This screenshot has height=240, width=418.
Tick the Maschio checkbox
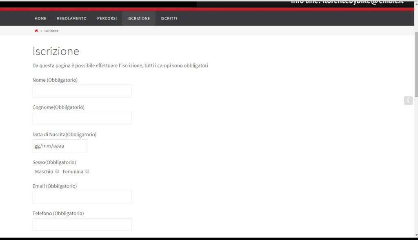pos(57,171)
